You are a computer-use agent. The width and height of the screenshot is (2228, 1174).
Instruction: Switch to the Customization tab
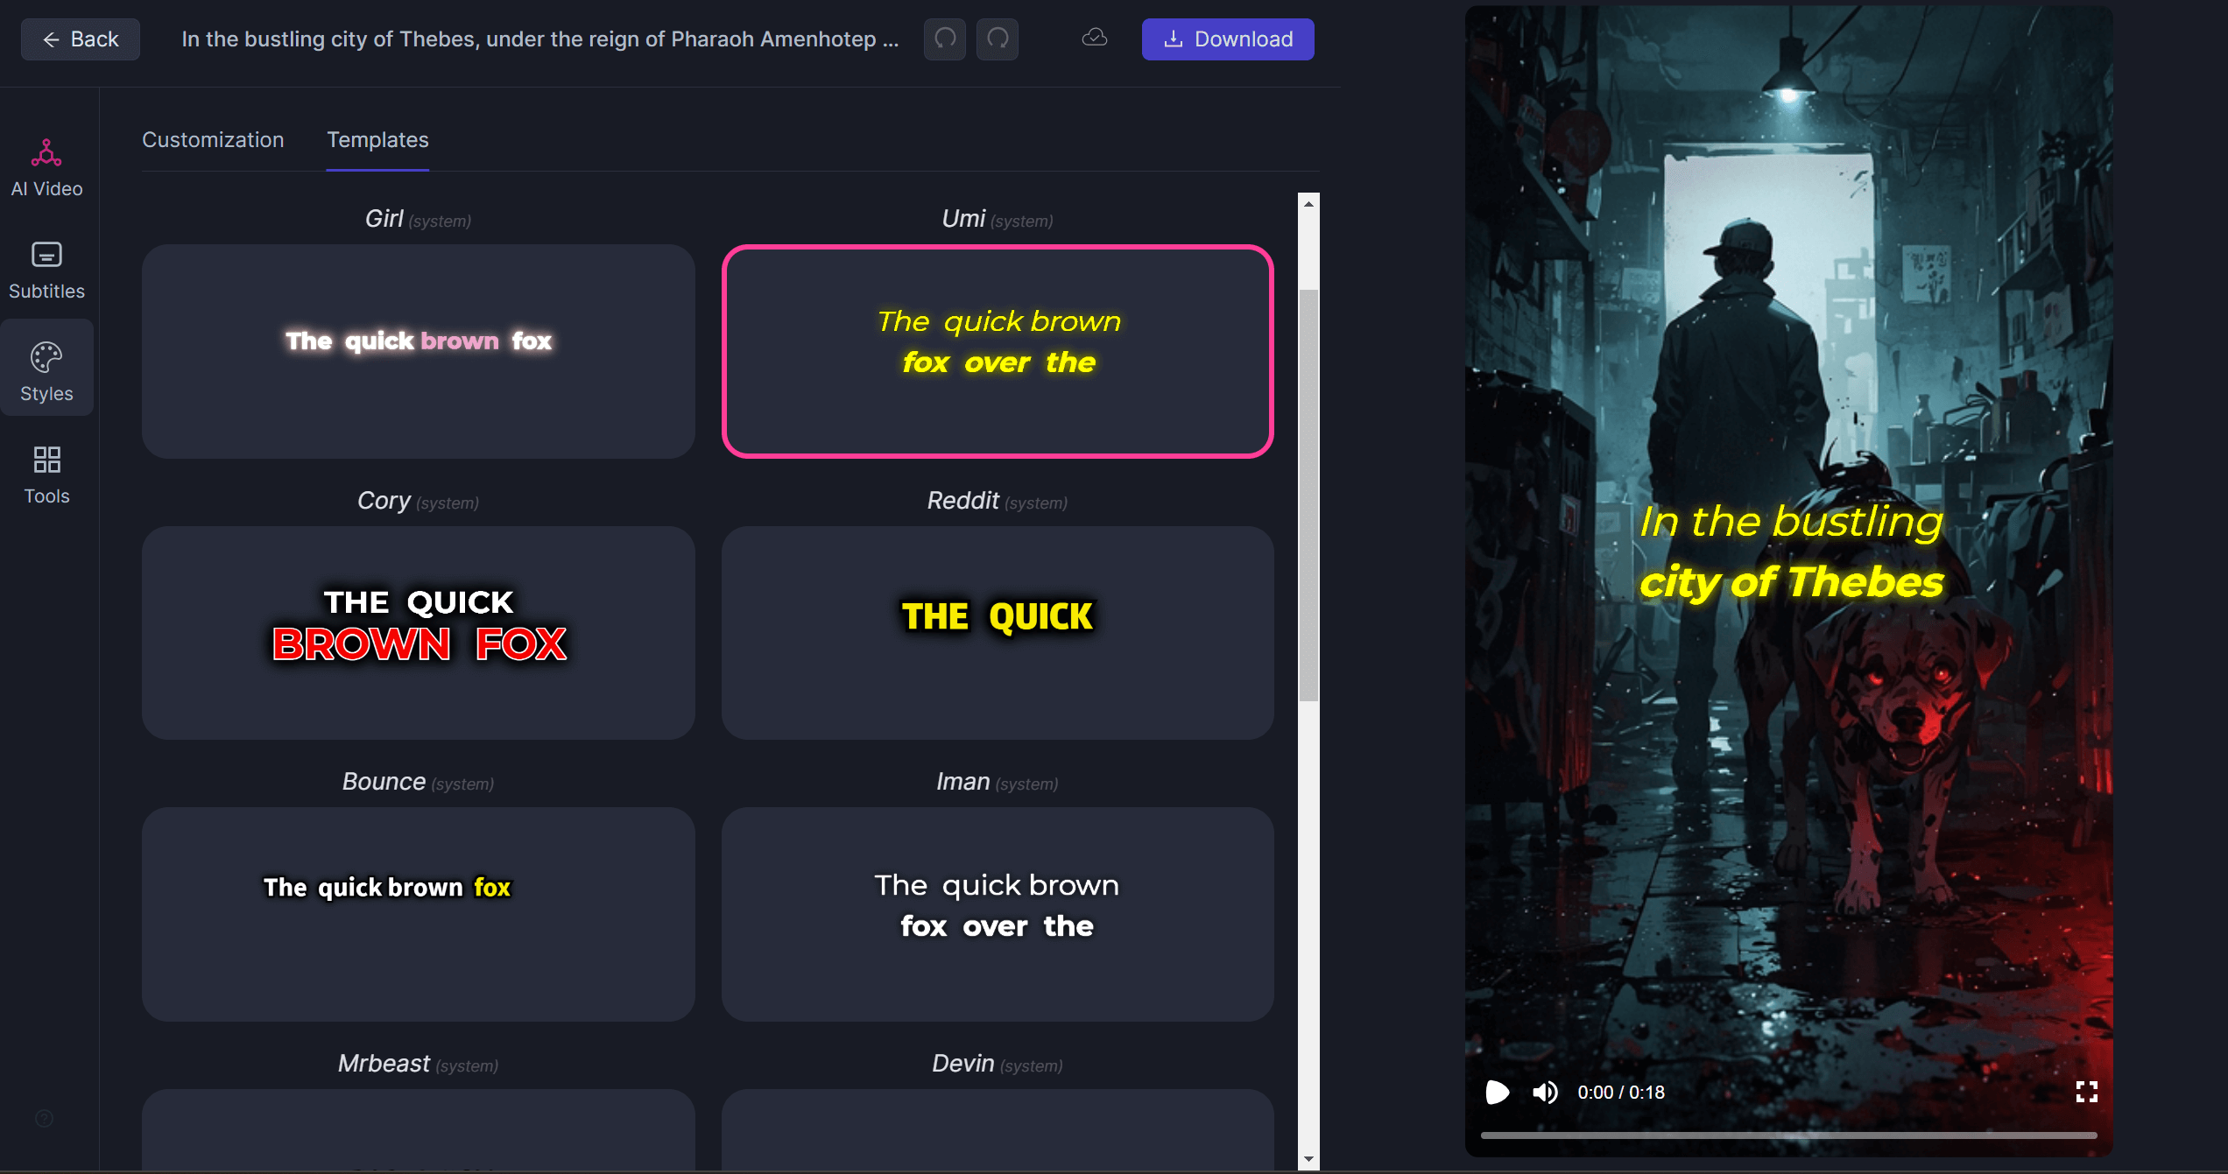coord(214,140)
